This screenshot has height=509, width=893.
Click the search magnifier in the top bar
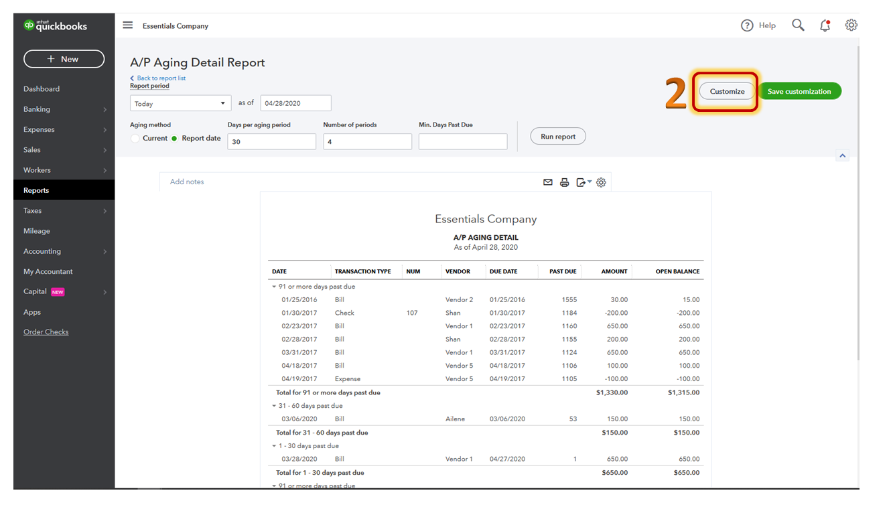tap(797, 25)
